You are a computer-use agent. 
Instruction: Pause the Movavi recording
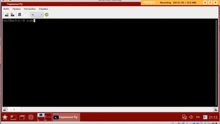click(x=210, y=2)
